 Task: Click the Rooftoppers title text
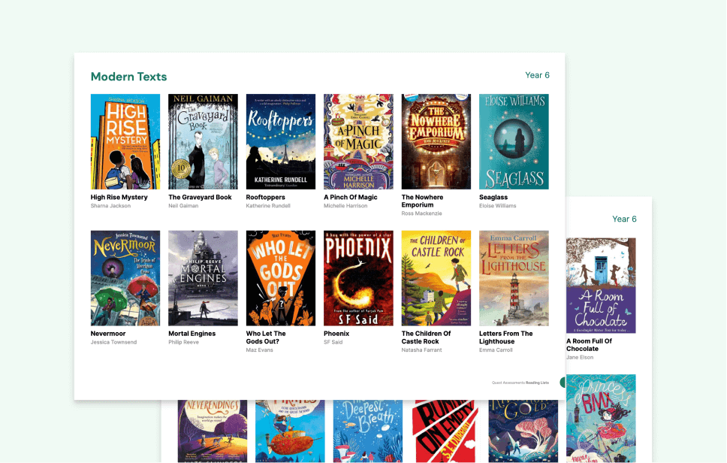pos(265,197)
